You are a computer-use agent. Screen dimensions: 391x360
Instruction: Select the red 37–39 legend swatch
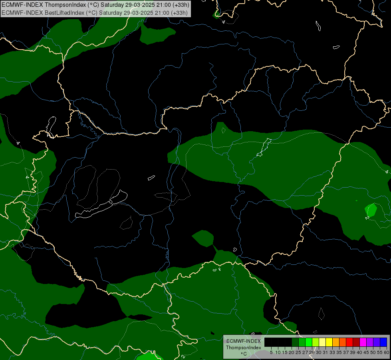point(349,342)
